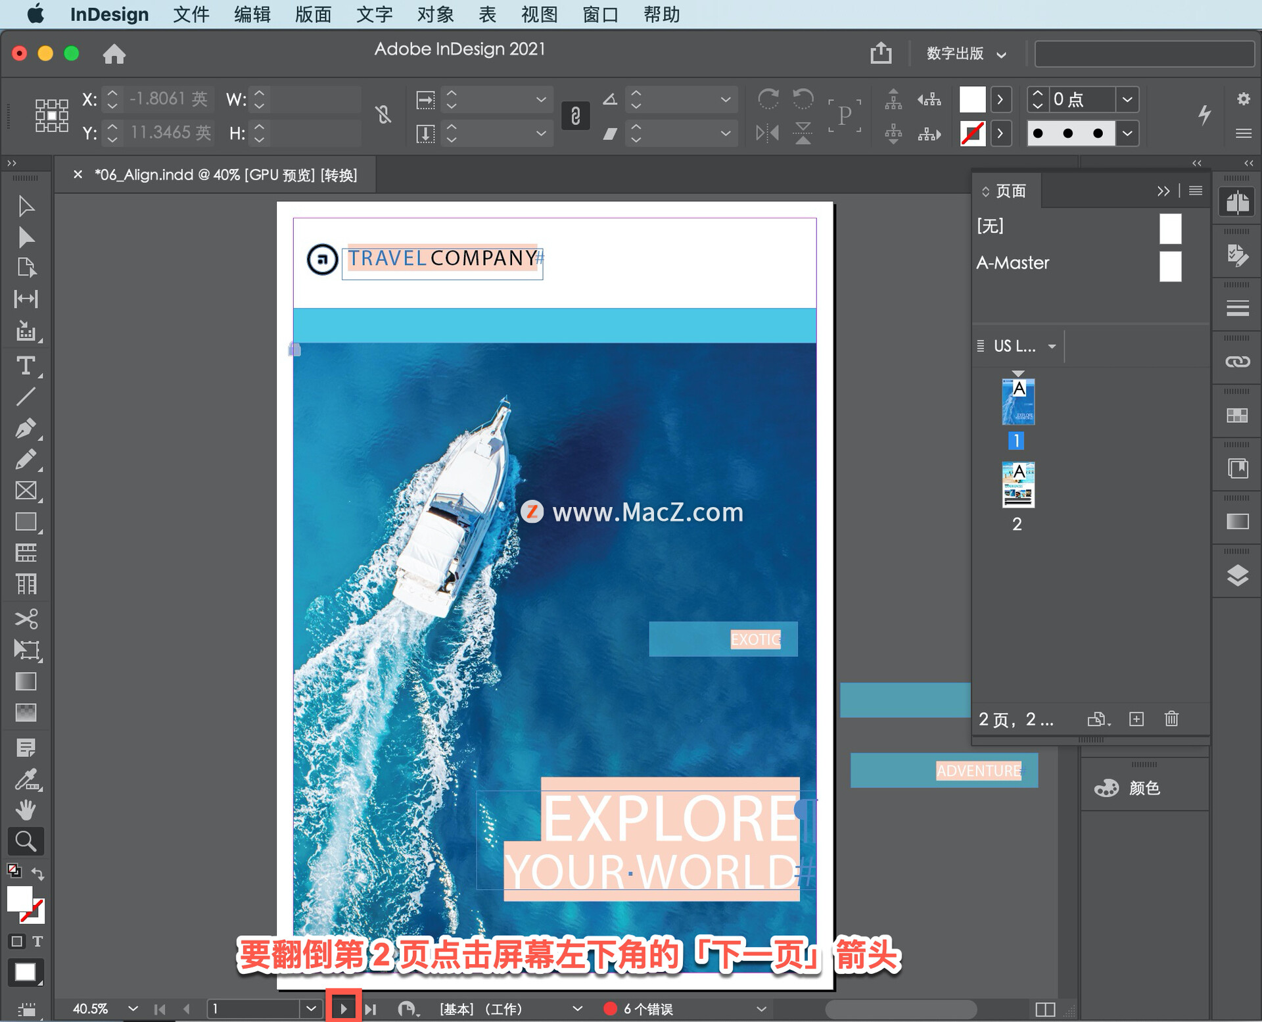Viewport: 1262px width, 1022px height.
Task: Create a new page in the Pages panel
Action: 1136,719
